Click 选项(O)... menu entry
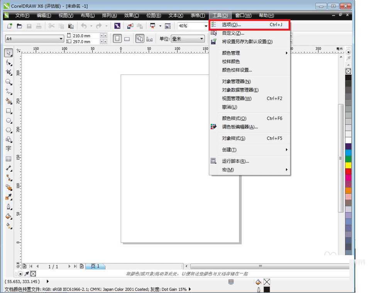 tap(249, 25)
